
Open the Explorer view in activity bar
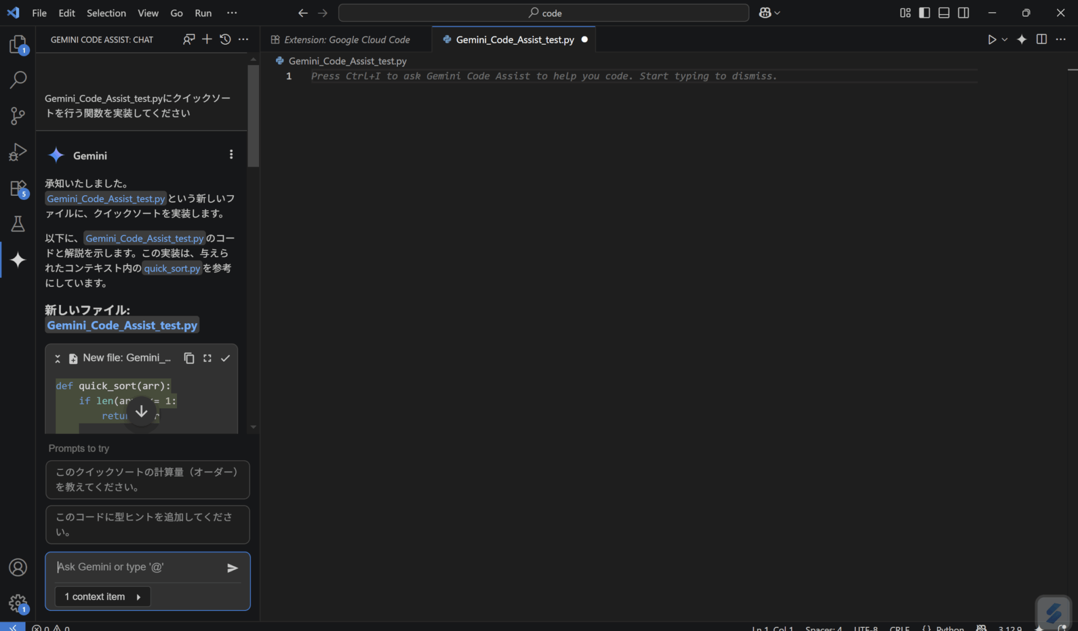tap(18, 44)
